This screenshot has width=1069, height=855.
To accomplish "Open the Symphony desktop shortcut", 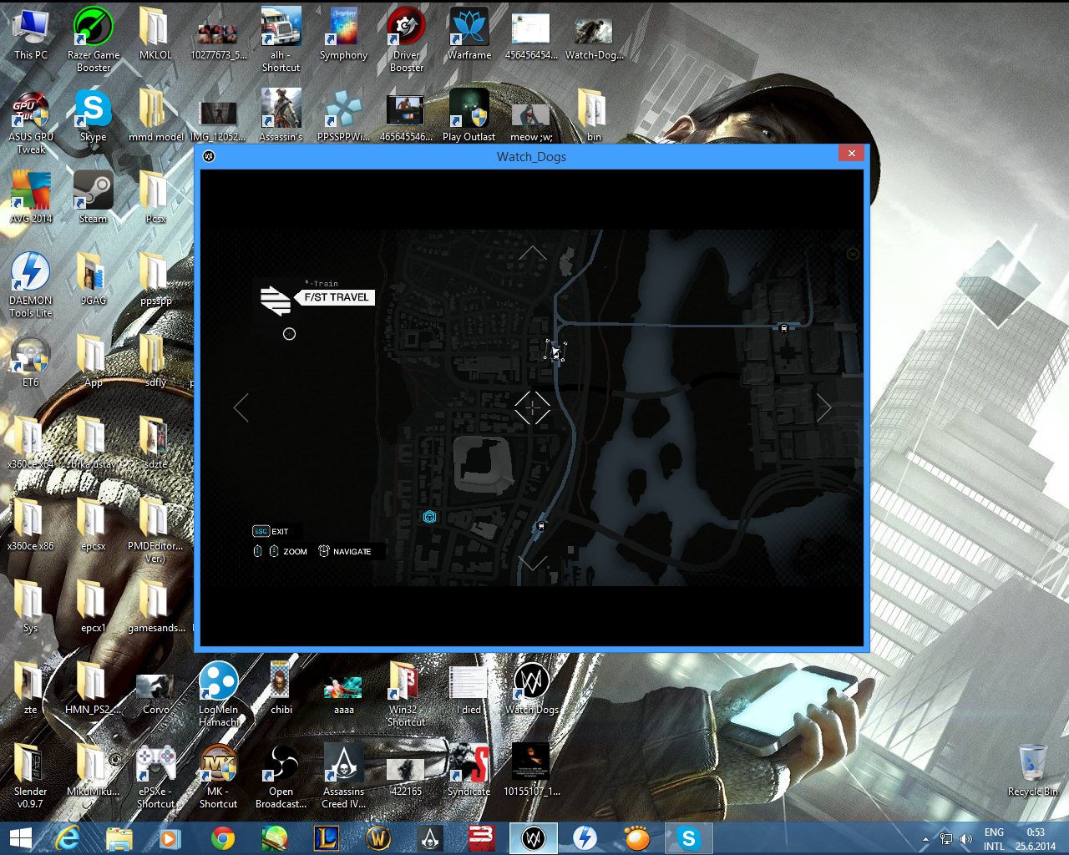I will [x=344, y=33].
